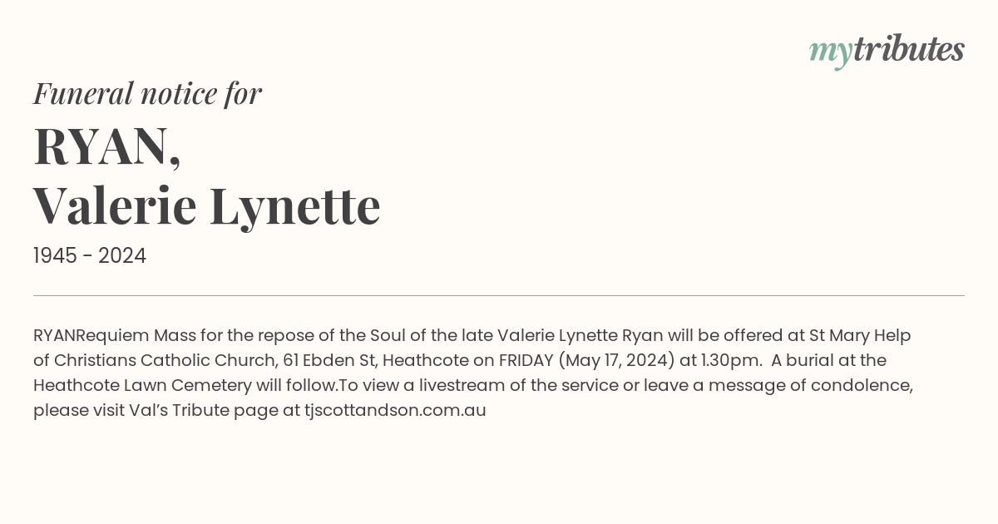
Task: Click the mytributes logo
Action: [x=887, y=51]
